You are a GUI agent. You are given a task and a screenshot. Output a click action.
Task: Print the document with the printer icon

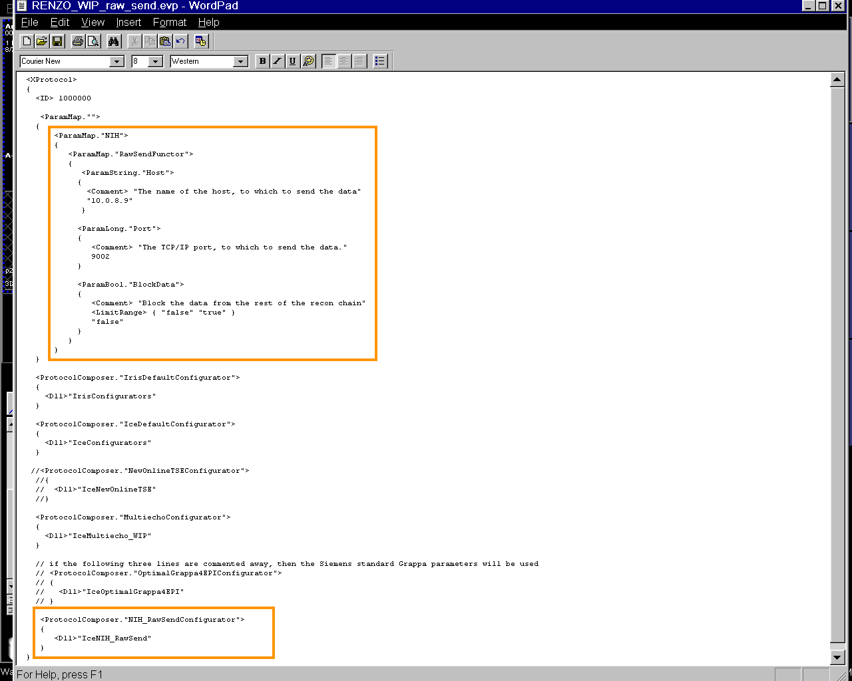point(78,41)
